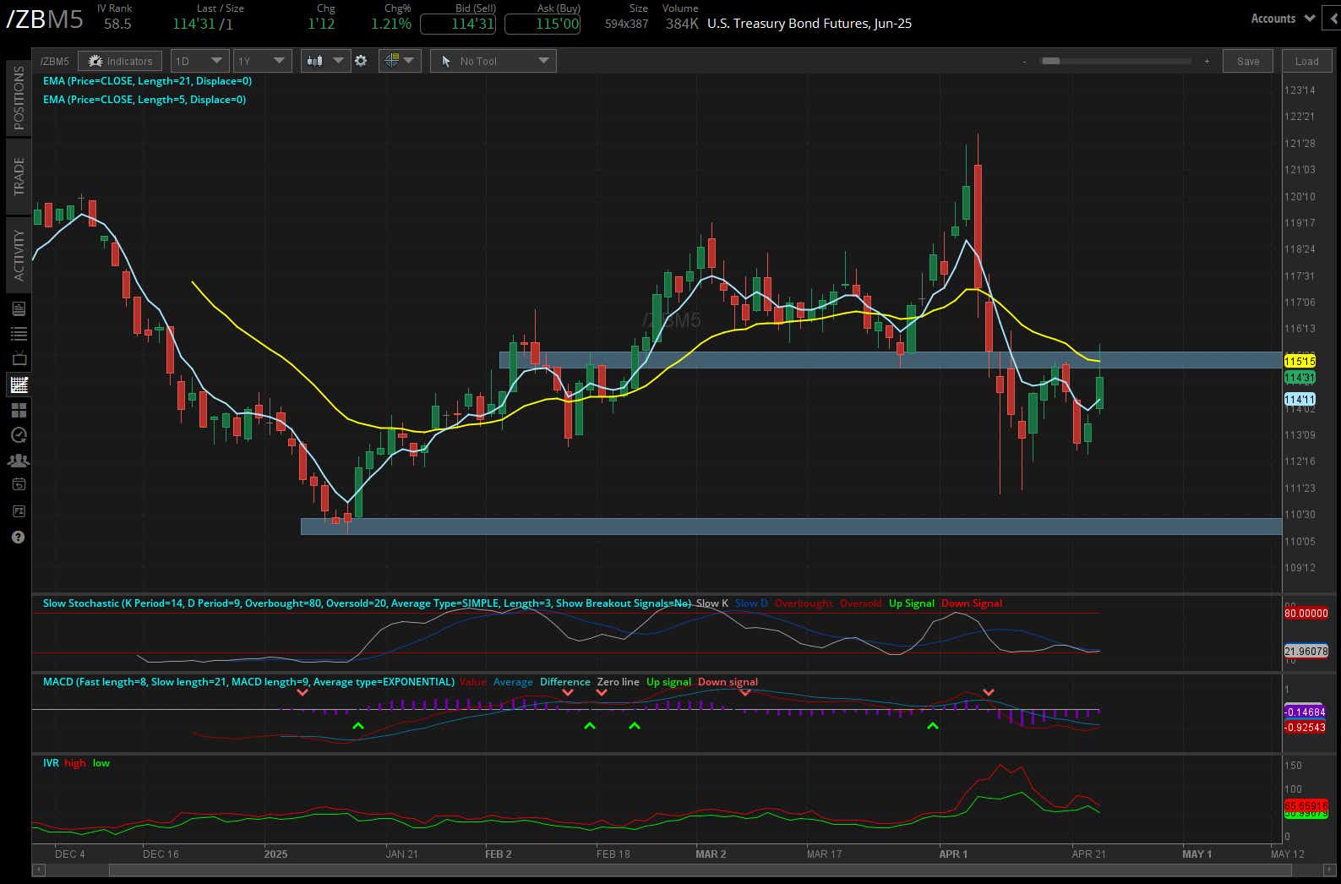
Task: Click the zoom in plus button
Action: pyautogui.click(x=1207, y=61)
